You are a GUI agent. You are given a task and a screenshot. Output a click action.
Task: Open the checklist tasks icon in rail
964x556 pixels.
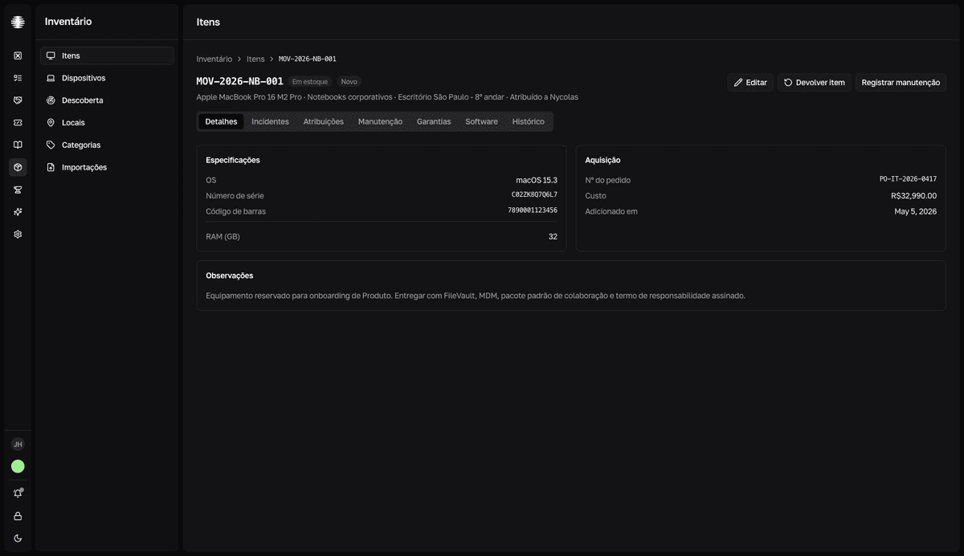pyautogui.click(x=18, y=78)
